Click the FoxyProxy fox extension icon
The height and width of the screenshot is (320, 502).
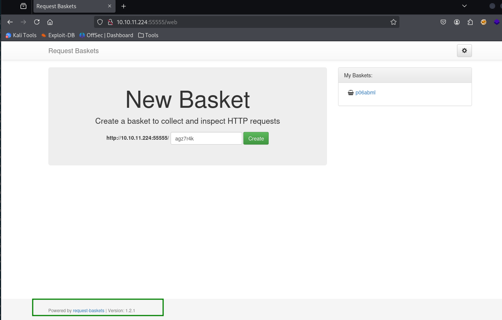[483, 22]
